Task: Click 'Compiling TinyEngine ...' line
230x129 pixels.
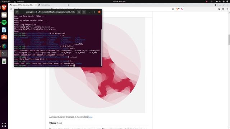Action: pos(27,25)
